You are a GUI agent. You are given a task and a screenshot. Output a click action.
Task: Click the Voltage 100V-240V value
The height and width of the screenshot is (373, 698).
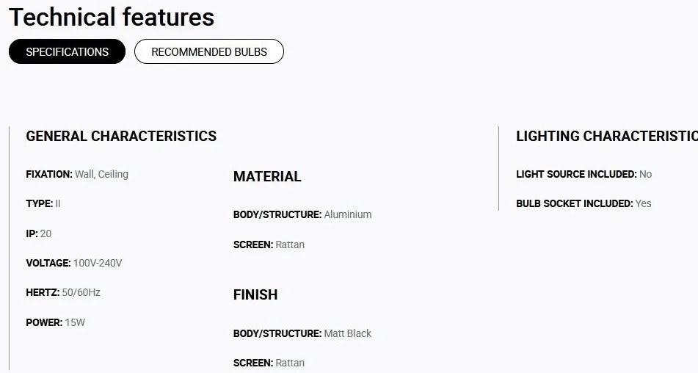pyautogui.click(x=98, y=263)
